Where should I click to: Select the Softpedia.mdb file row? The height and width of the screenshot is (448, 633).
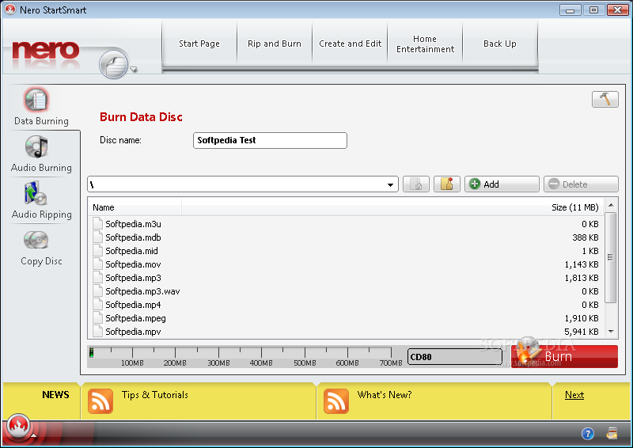pyautogui.click(x=346, y=237)
